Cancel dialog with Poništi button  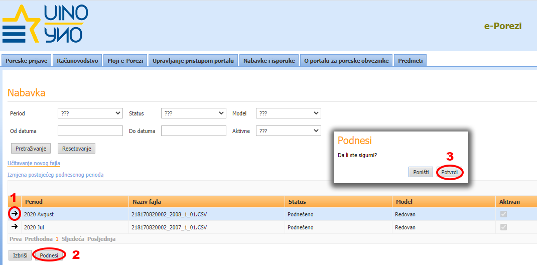[x=421, y=172]
